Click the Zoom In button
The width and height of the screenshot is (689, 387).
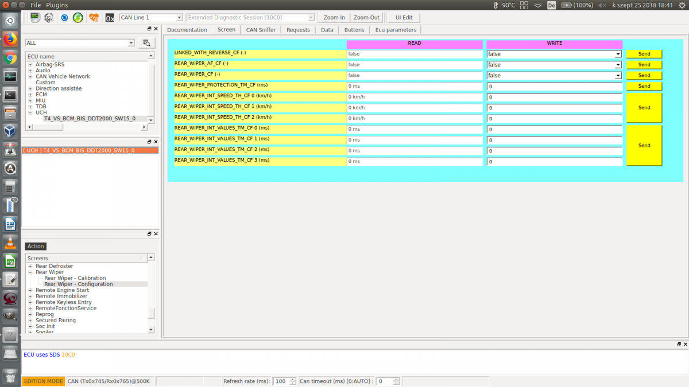[x=334, y=18]
